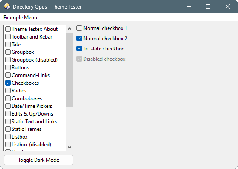Image resolution: width=238 pixels, height=169 pixels.
Task: Tick the Listbox (disabled) checkbox
Action: [x=8, y=144]
